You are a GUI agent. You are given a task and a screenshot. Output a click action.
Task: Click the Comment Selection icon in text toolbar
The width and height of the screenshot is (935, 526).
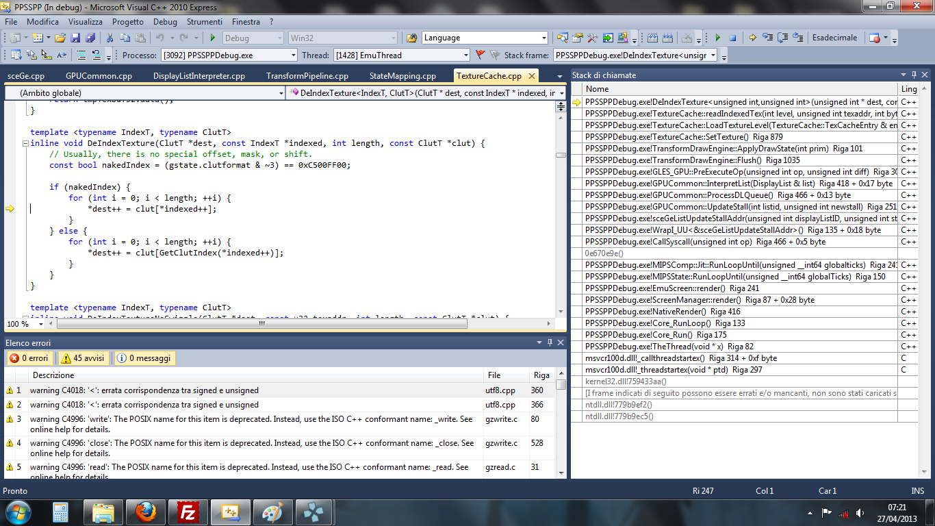(x=81, y=55)
